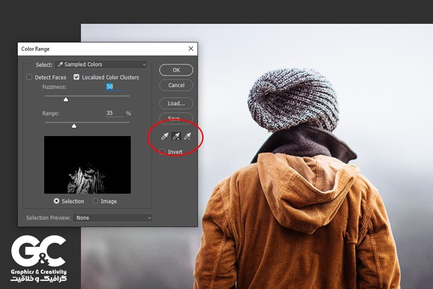Click the Fuzziness slider handle
Viewport: 433px width, 289px height.
click(x=66, y=100)
